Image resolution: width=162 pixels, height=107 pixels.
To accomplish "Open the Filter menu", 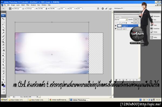I will 28,5.
